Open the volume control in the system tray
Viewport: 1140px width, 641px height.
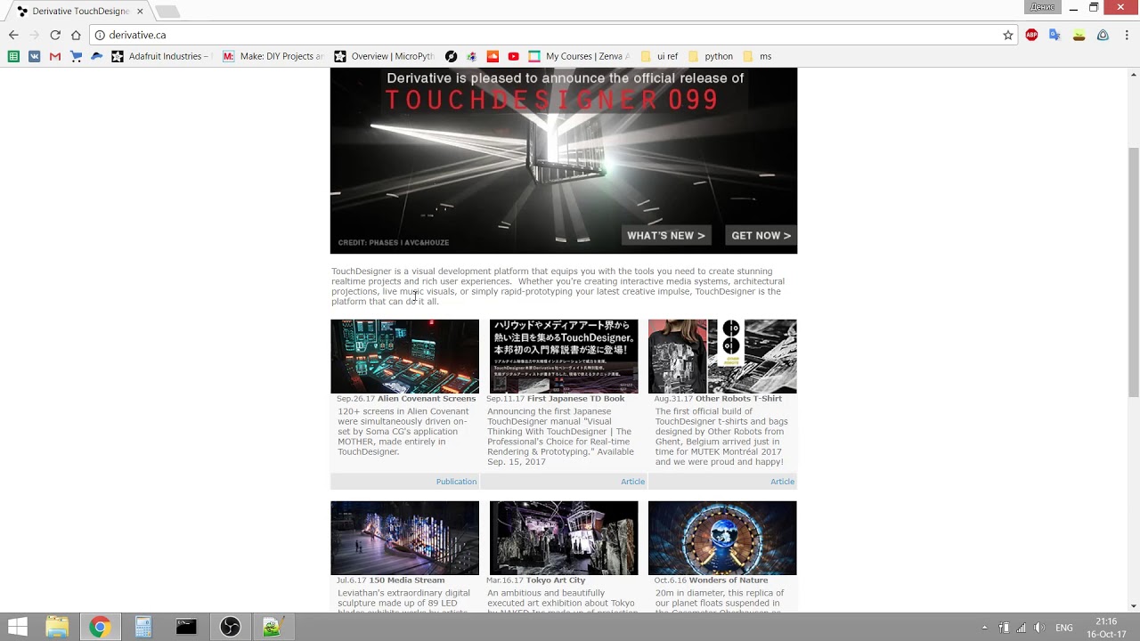[x=1038, y=628]
